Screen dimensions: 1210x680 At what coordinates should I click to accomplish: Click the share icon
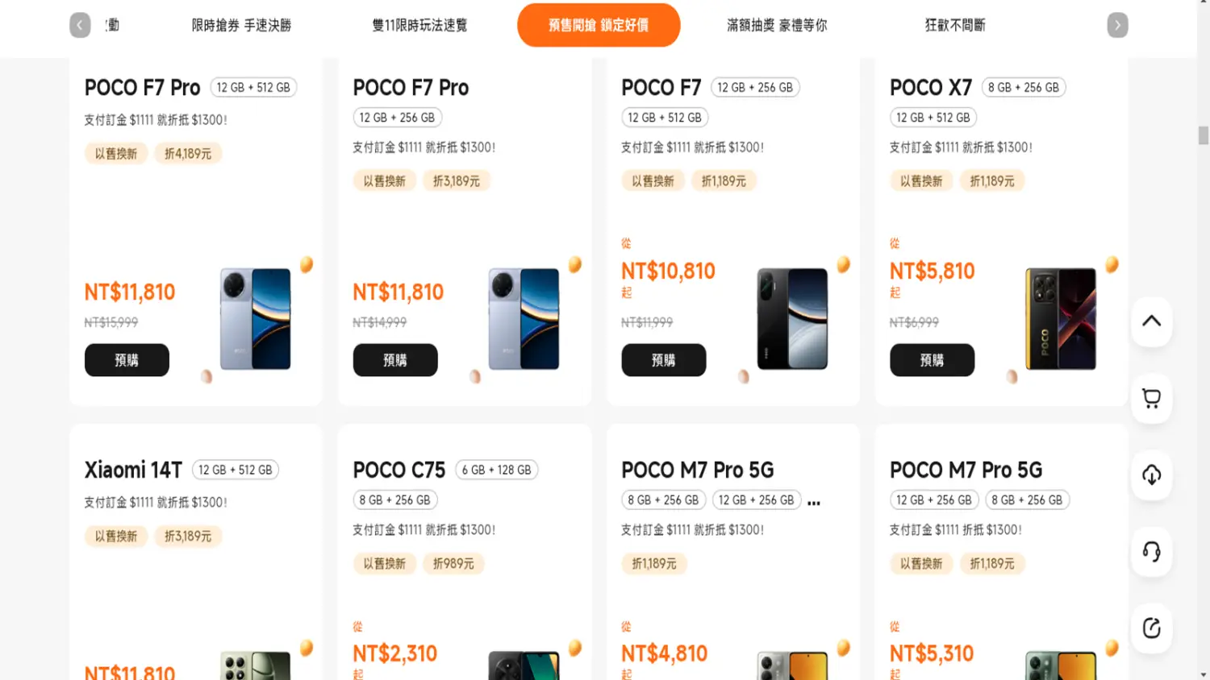click(1151, 628)
